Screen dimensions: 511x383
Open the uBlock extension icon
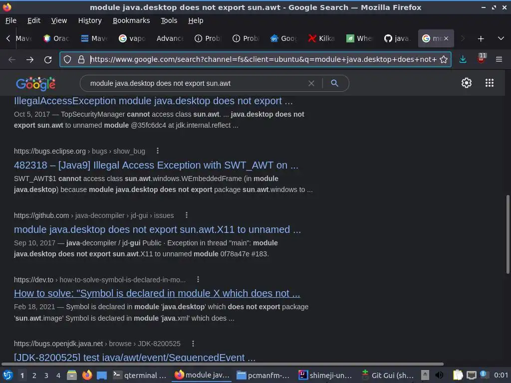(x=482, y=59)
